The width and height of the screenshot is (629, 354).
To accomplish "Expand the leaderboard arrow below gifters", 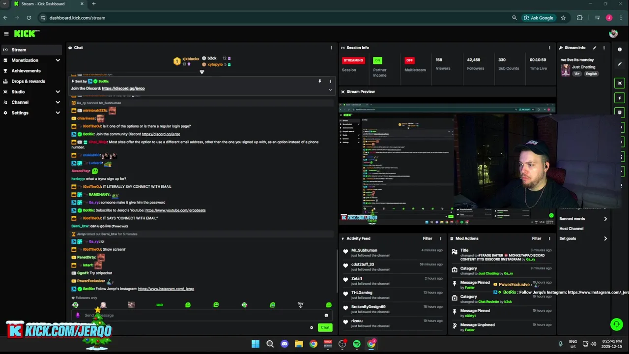I will point(201,72).
